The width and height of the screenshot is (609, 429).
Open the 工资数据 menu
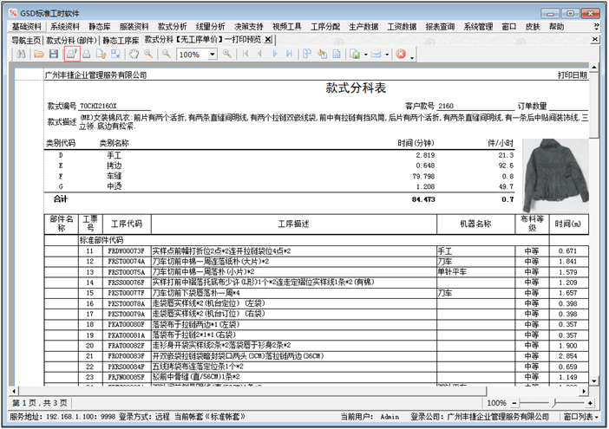point(402,26)
